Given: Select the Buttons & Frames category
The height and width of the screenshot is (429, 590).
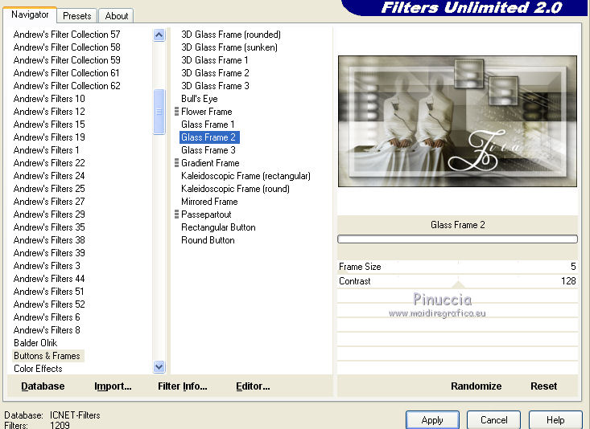Looking at the screenshot, I should 47,356.
